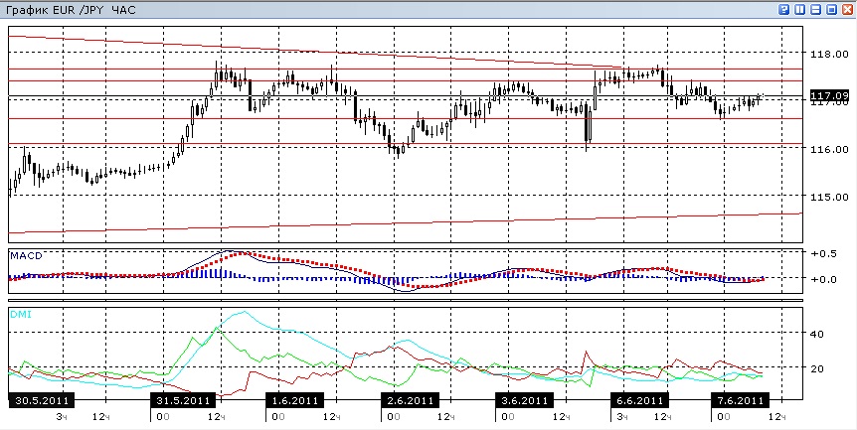Close the EUR/JPY chart window
The image size is (857, 430).
tap(848, 9)
